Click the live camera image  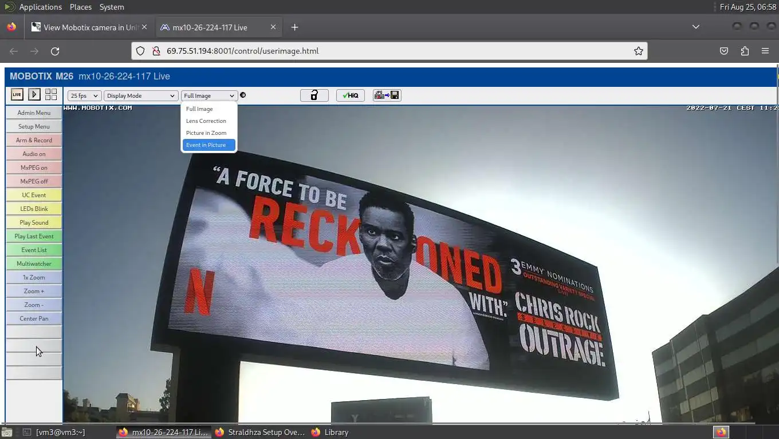pyautogui.click(x=420, y=264)
